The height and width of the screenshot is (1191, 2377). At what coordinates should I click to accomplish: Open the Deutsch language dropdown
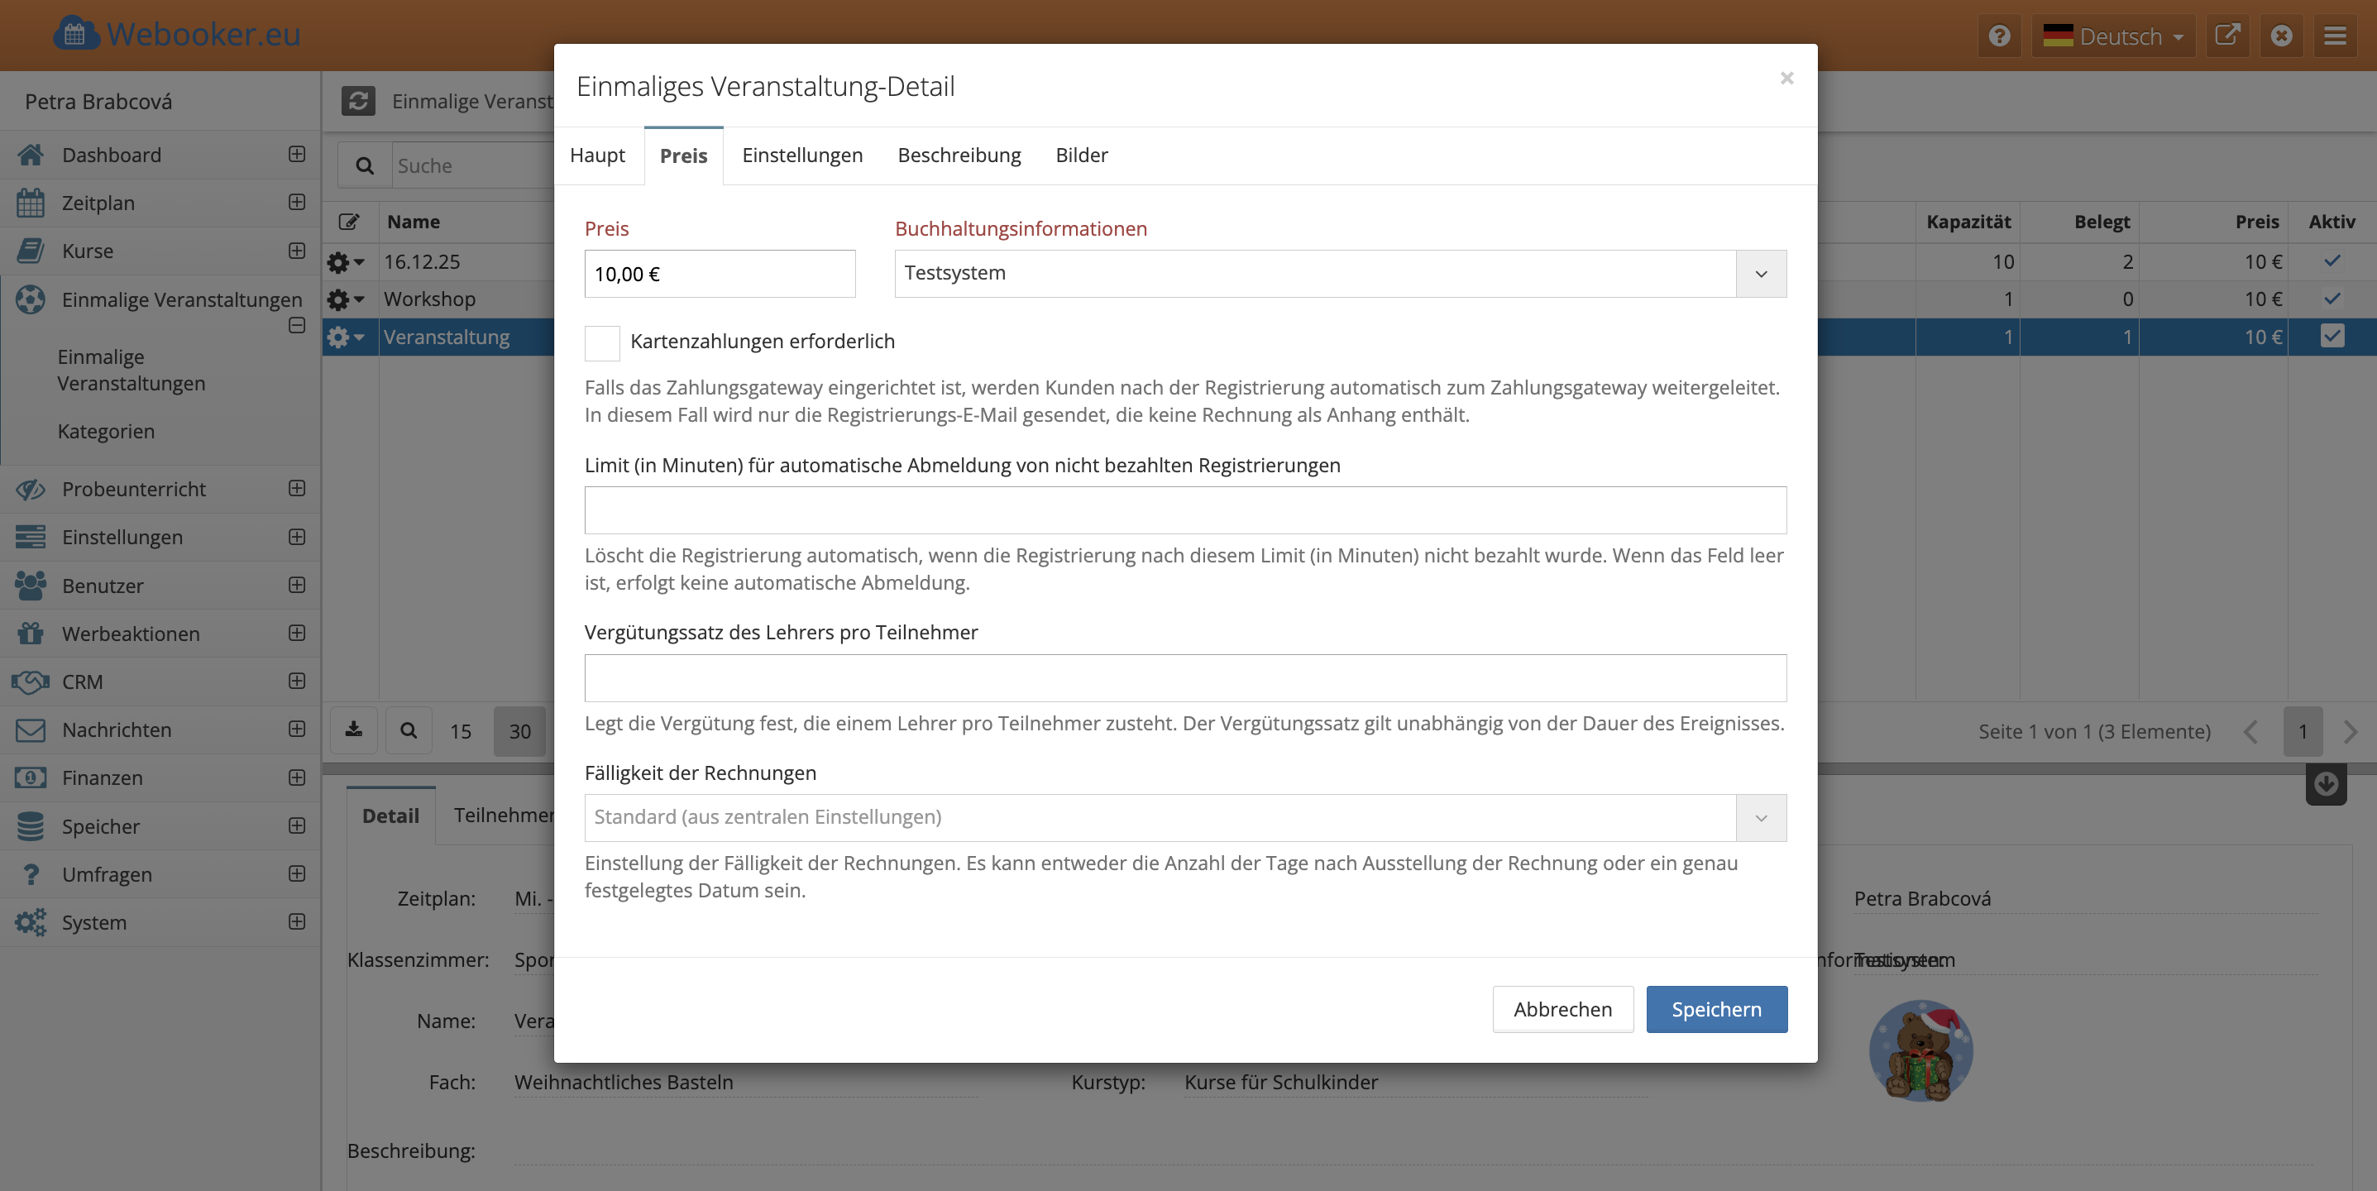(2113, 36)
